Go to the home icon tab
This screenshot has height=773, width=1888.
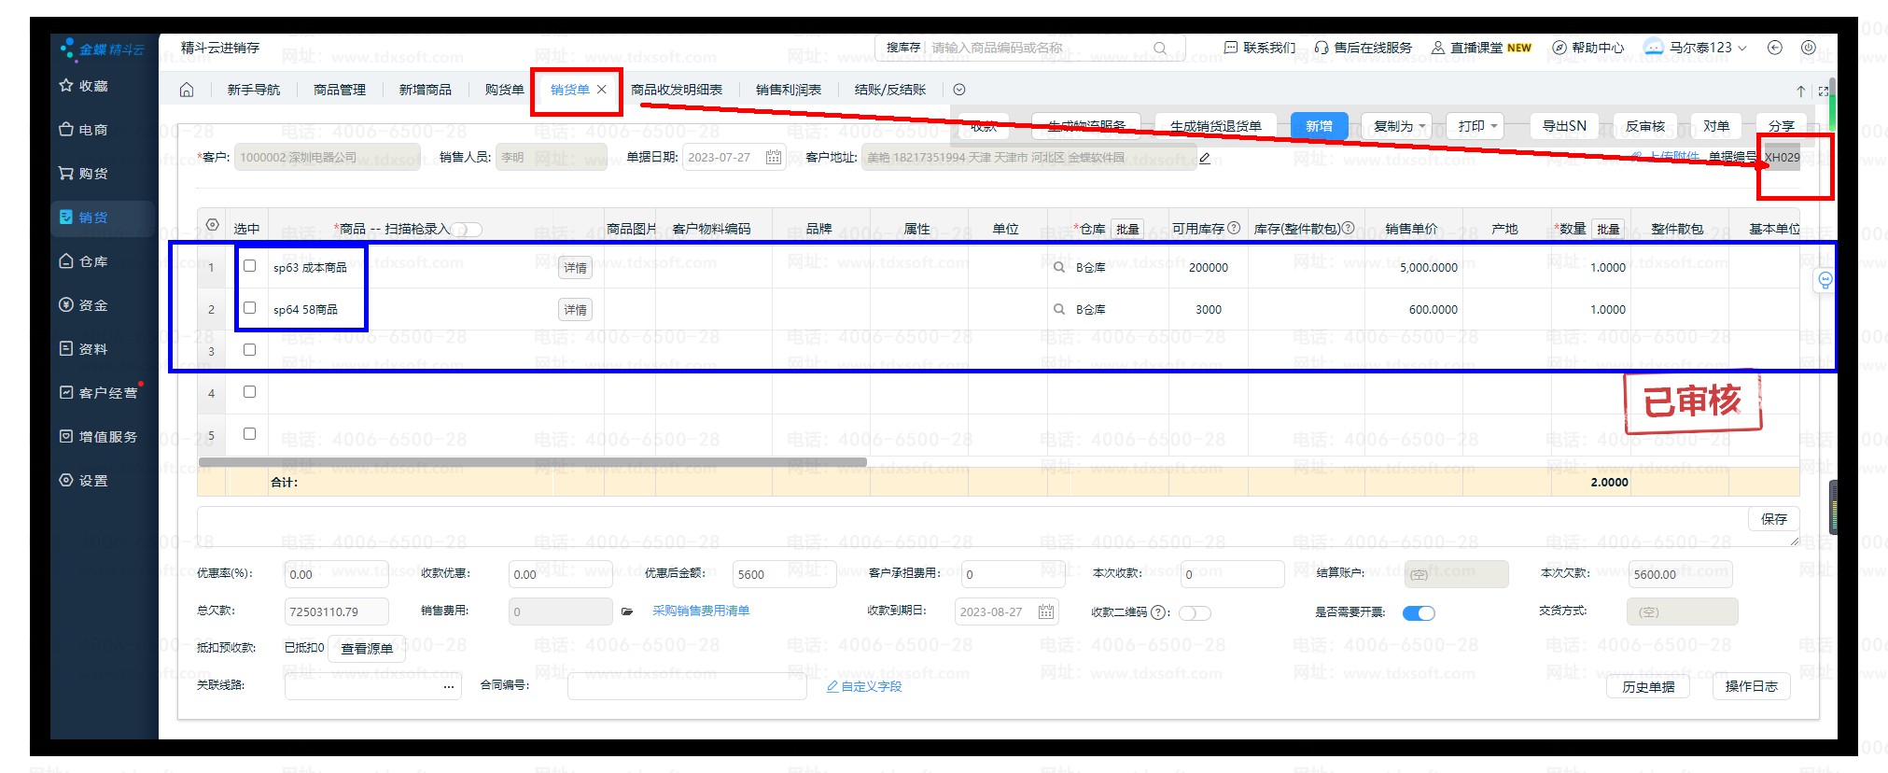[187, 90]
